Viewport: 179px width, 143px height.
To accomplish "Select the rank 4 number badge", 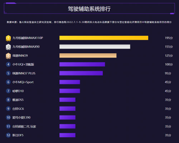I will pyautogui.click(x=8, y=64).
